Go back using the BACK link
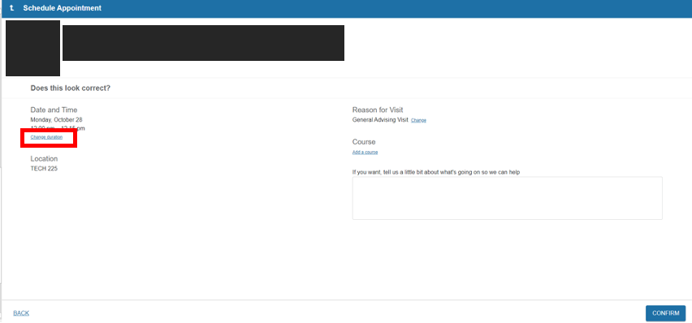The image size is (692, 323). click(x=21, y=313)
